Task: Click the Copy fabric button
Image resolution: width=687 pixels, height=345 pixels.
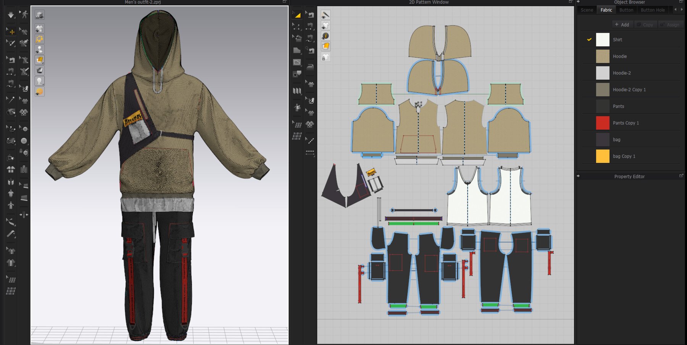Action: pos(645,24)
